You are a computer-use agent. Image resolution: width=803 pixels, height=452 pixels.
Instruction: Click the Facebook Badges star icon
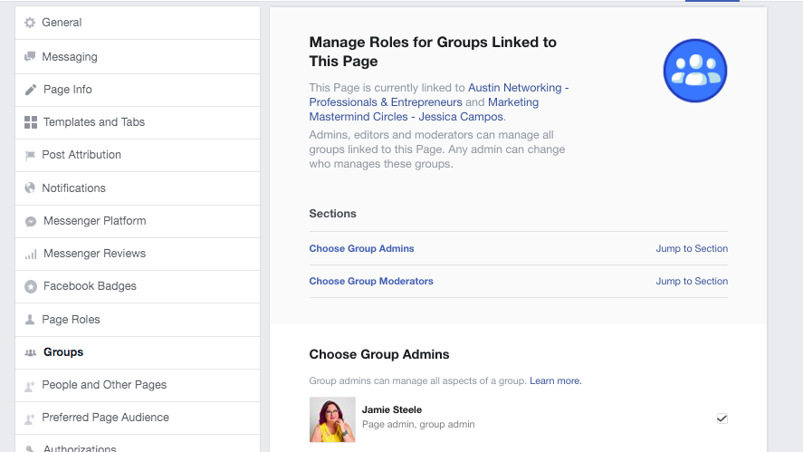tap(30, 286)
